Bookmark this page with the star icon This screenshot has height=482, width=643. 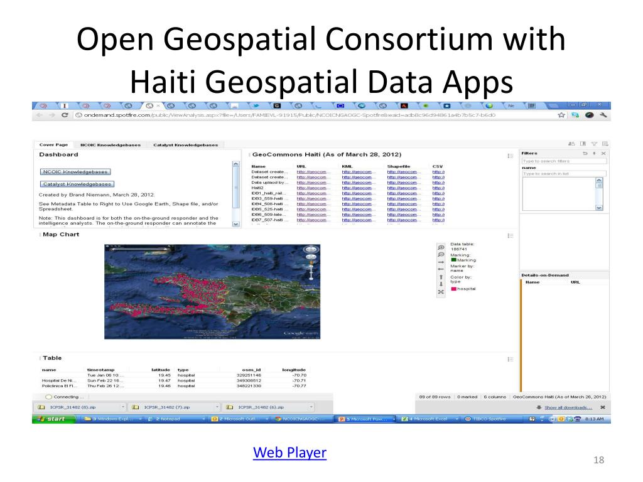click(x=561, y=115)
